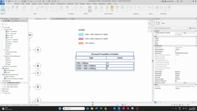Collapse the Elevations (Building Elevation) node
The width and height of the screenshot is (197, 111).
pyautogui.click(x=3, y=56)
